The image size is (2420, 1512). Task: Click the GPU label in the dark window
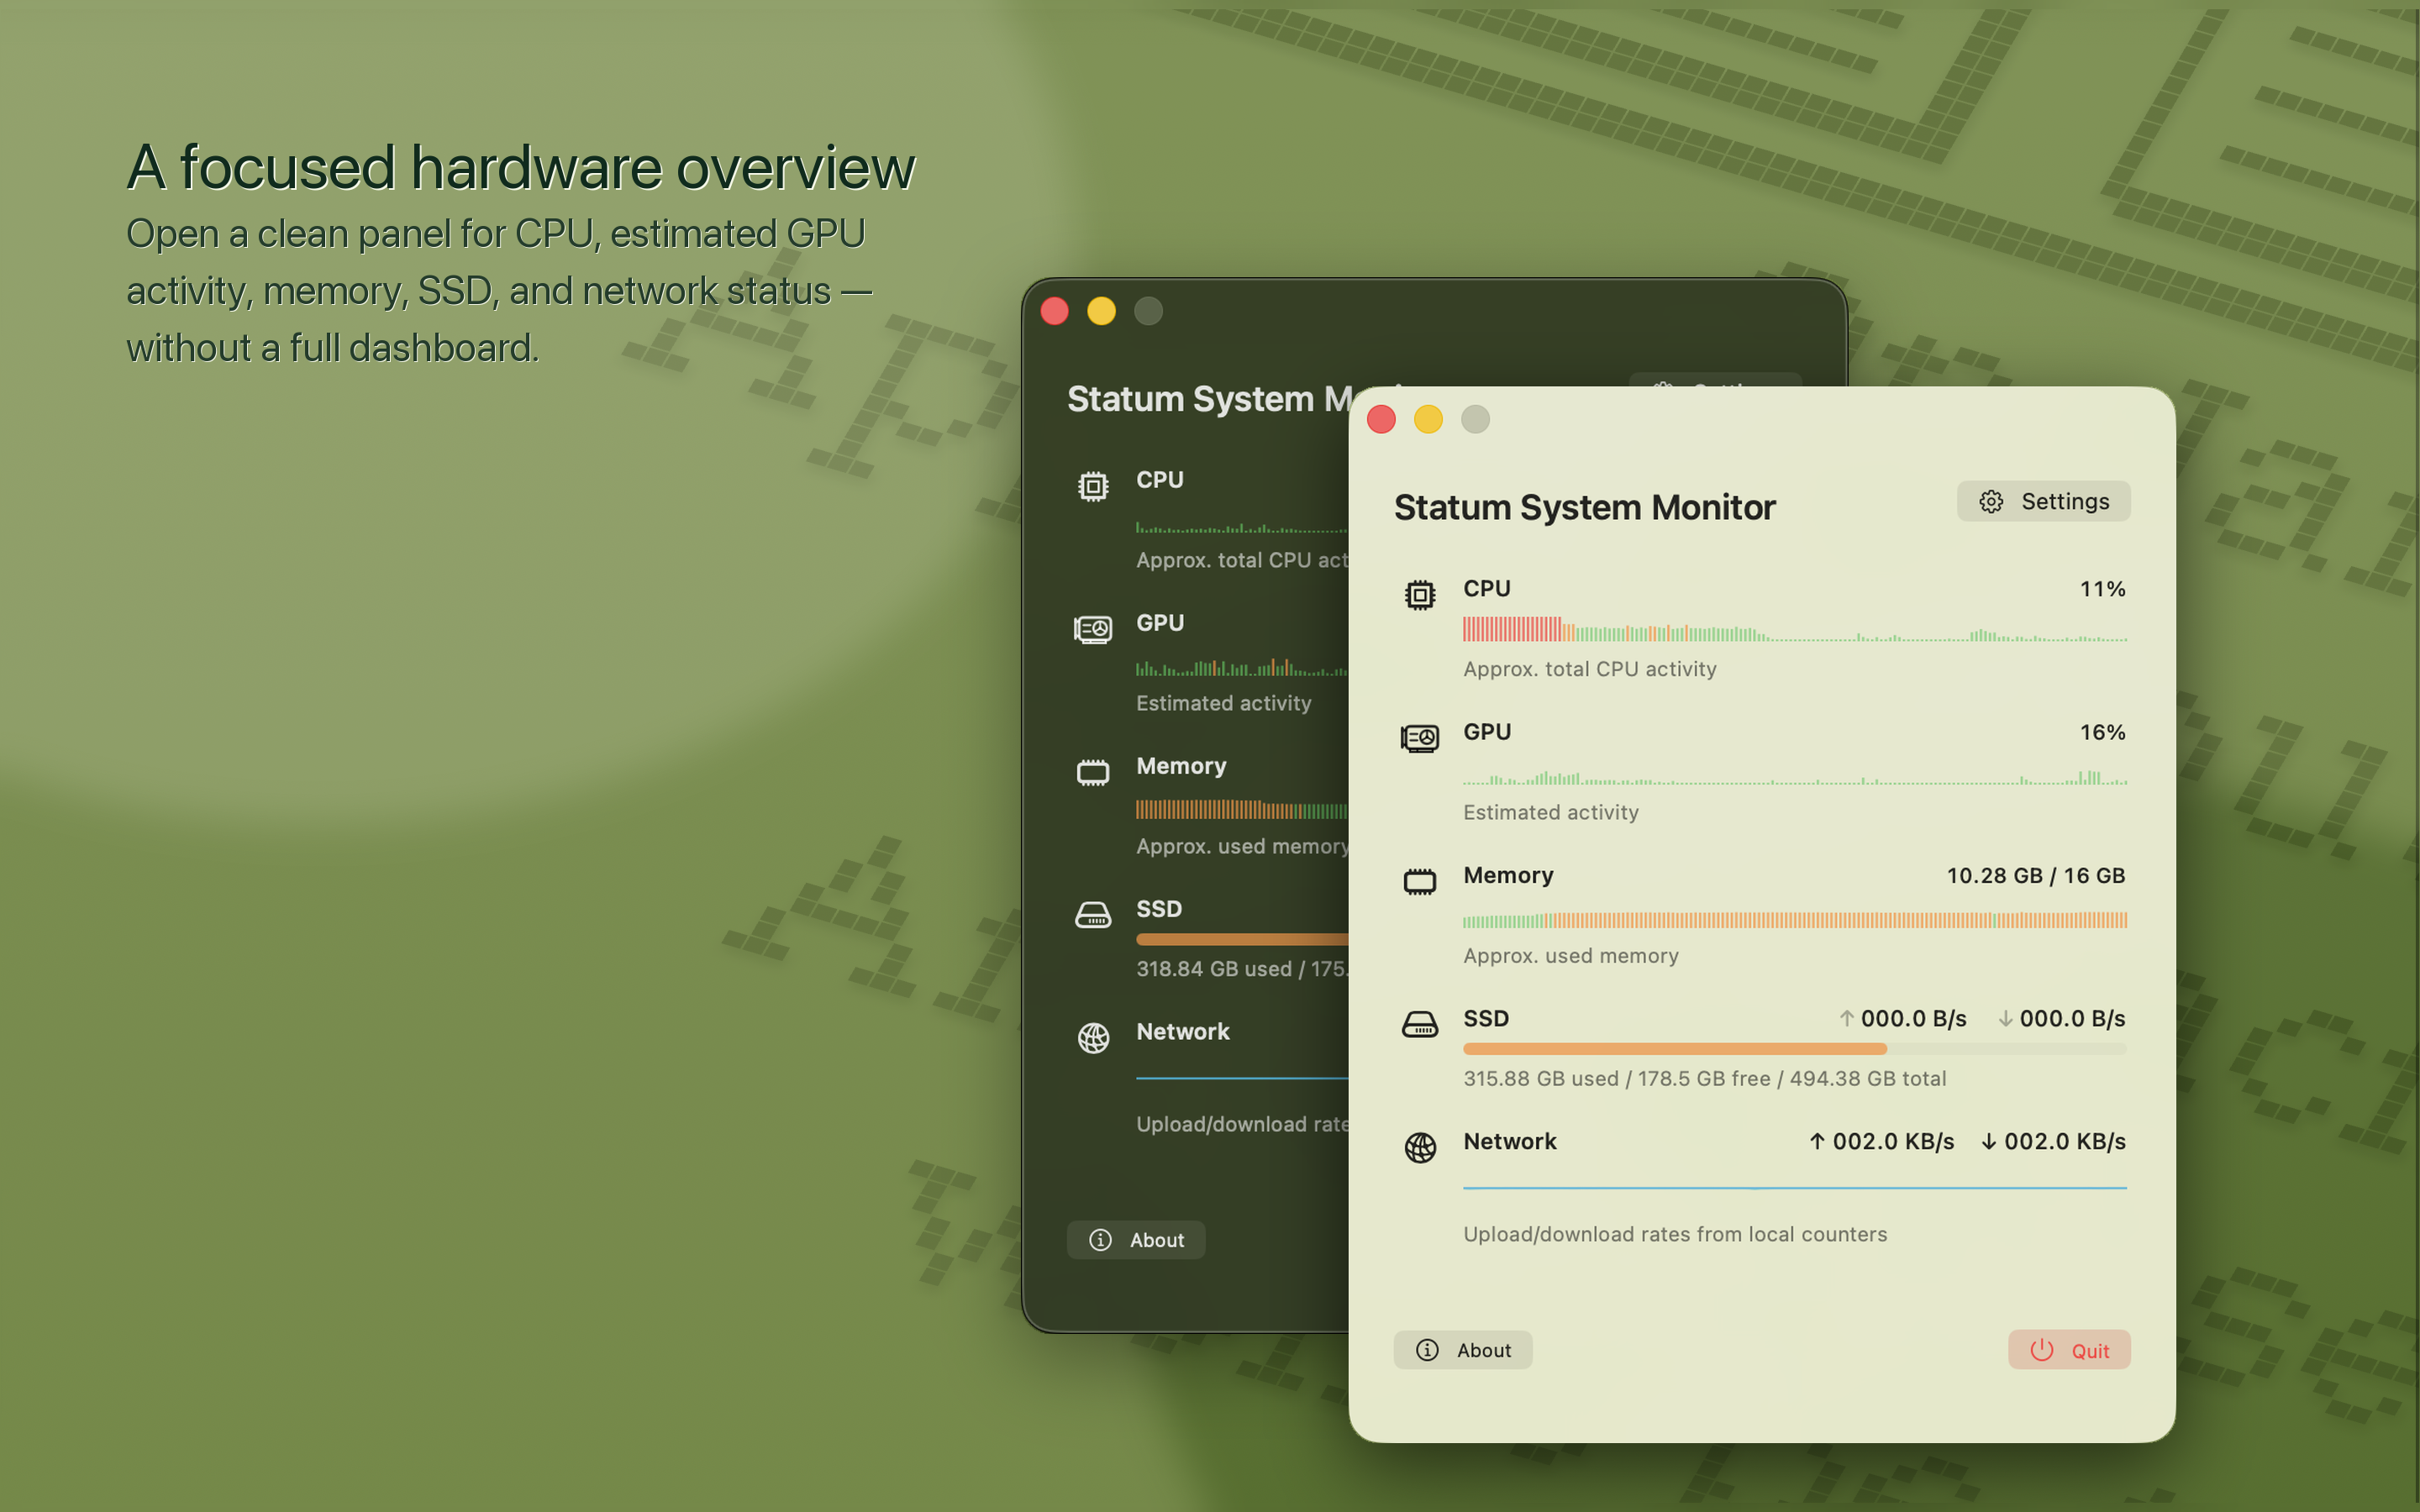point(1160,622)
